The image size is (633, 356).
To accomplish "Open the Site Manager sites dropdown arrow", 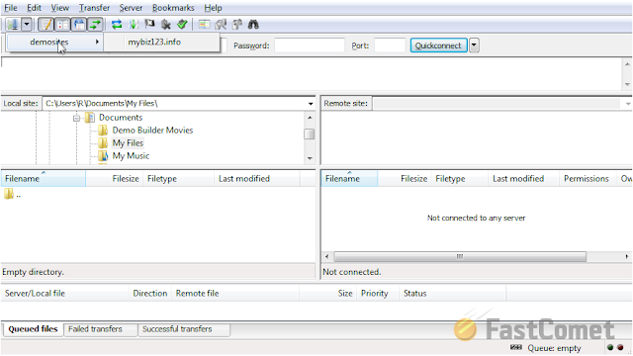I will (27, 25).
